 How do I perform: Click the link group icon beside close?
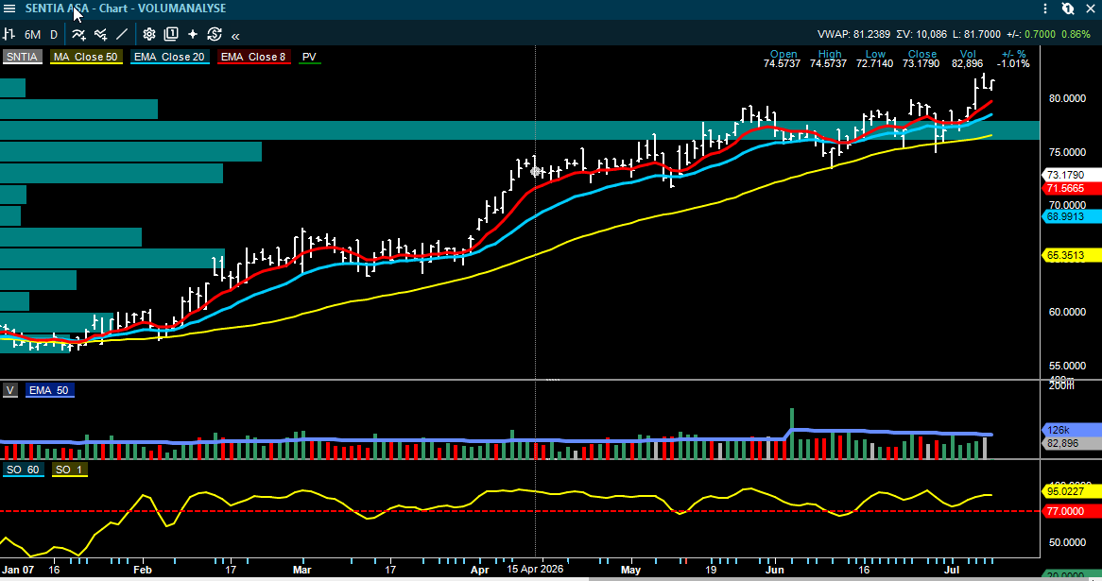point(1068,9)
